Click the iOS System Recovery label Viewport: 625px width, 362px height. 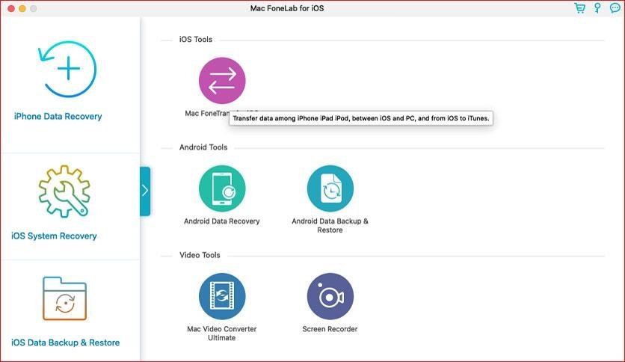tap(54, 236)
